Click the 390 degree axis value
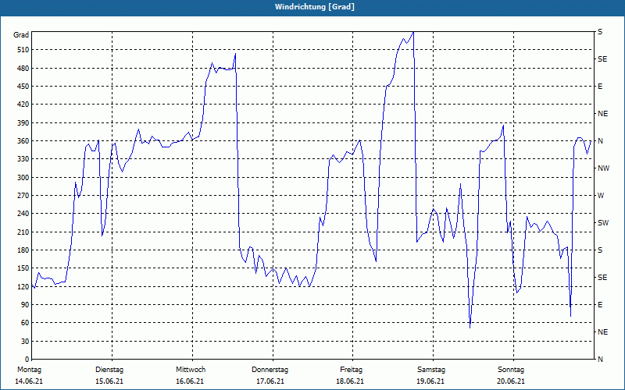The width and height of the screenshot is (625, 390). [x=24, y=123]
